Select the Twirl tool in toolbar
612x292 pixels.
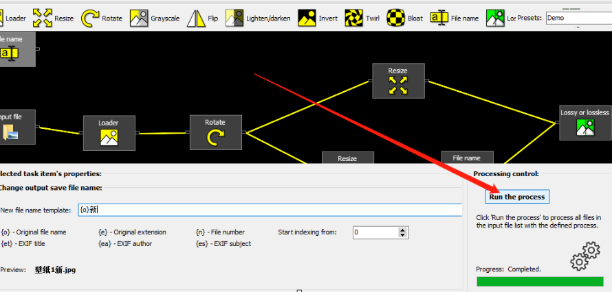362,18
